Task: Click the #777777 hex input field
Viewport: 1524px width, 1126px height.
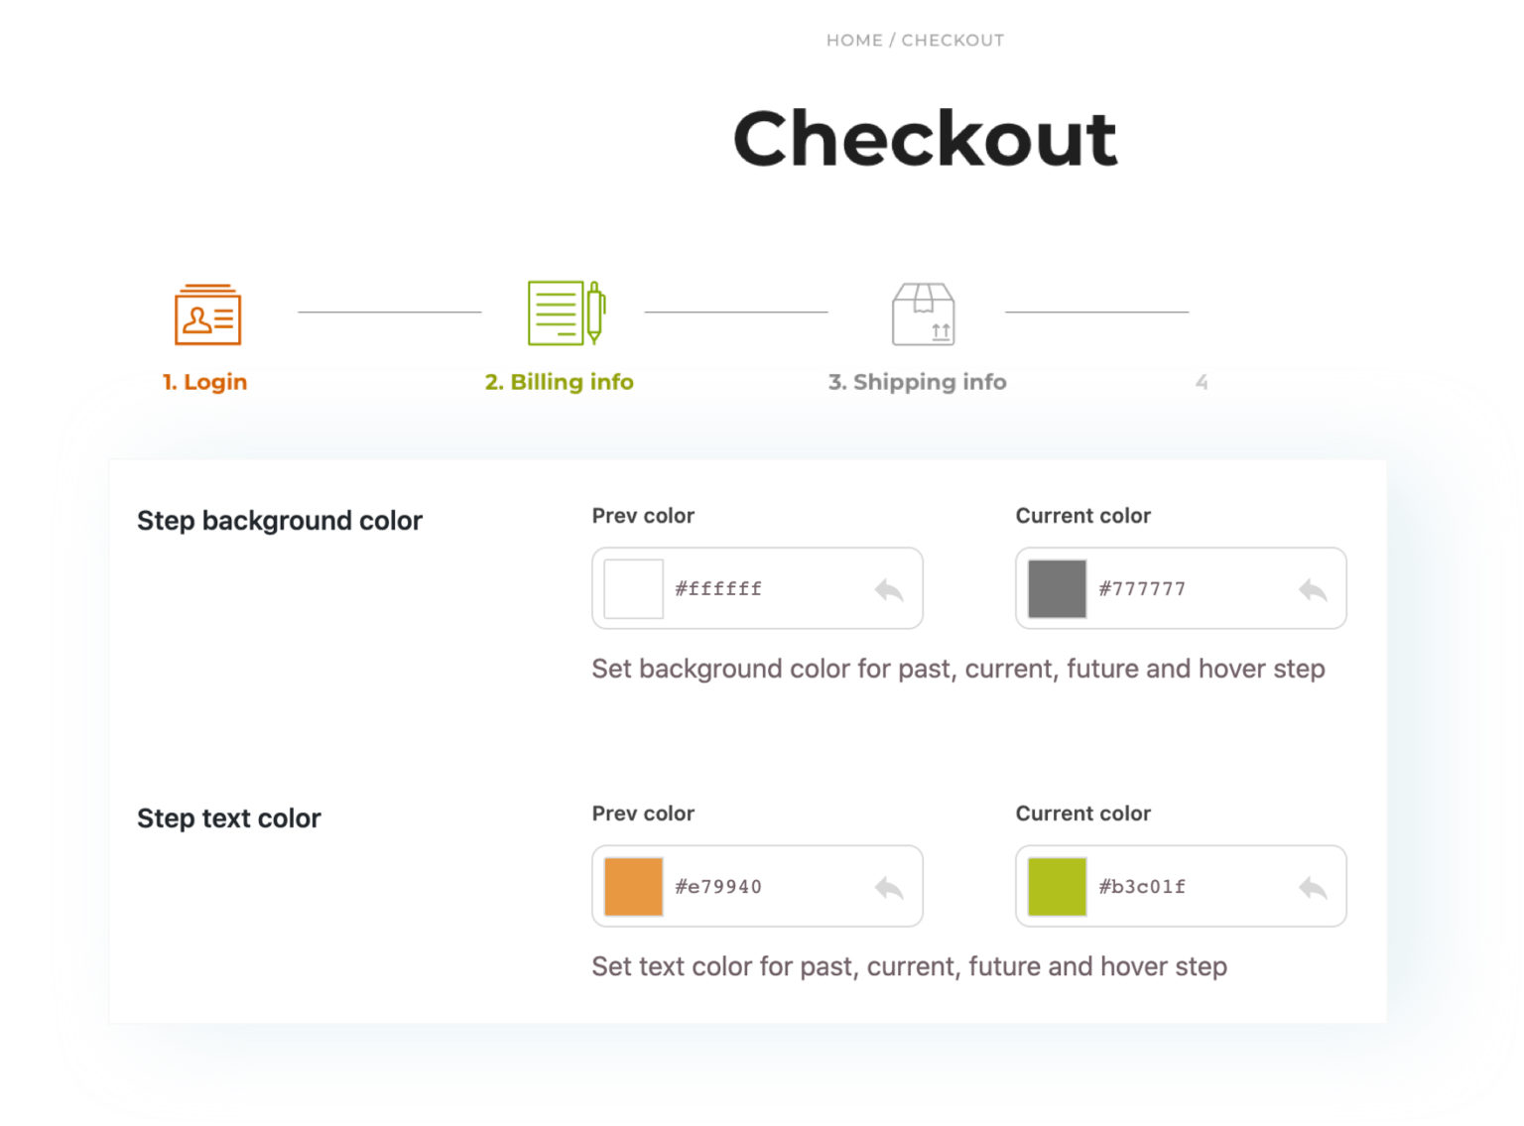Action: (x=1141, y=588)
